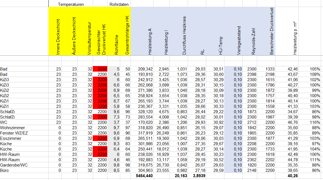
Task: Select the Rohrdaten group header cell
Action: click(x=119, y=4)
